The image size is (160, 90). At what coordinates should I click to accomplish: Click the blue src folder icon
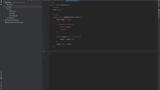(x=8, y=9)
